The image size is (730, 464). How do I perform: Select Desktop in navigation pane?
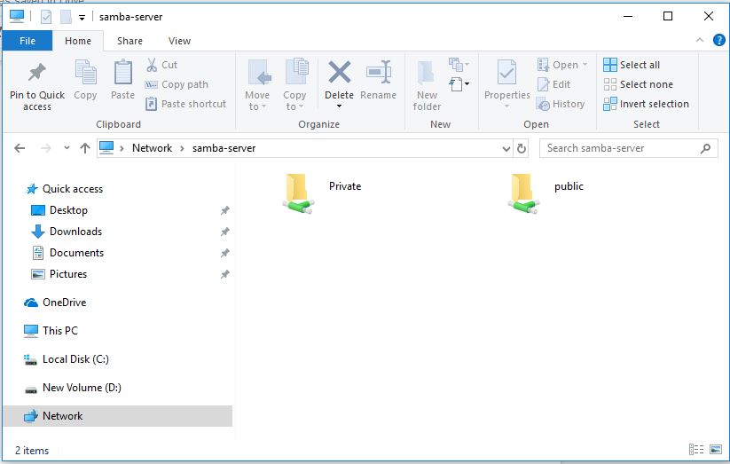tap(59, 210)
